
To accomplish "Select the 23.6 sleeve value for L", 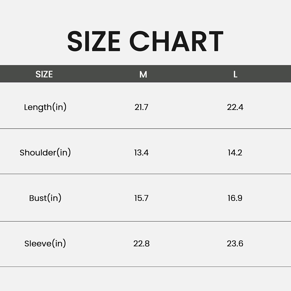I will point(235,244).
